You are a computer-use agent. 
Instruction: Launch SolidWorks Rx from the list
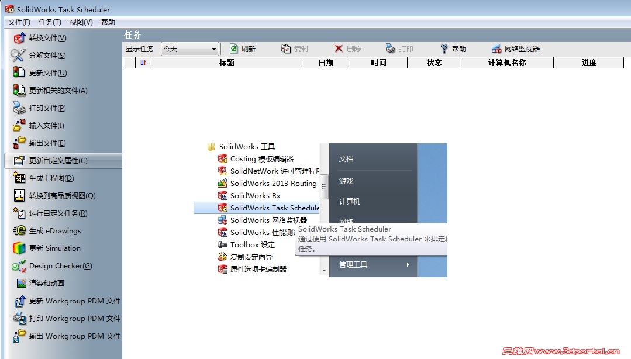tap(249, 196)
